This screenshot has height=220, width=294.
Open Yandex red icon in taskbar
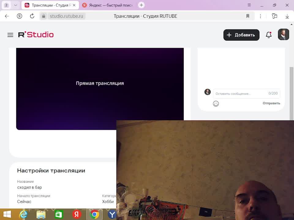tap(77, 215)
